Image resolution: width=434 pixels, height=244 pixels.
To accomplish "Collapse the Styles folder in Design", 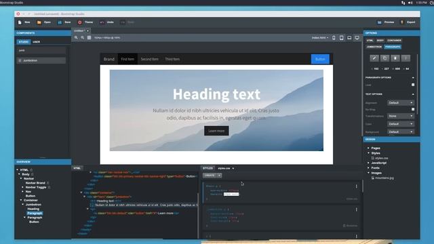I will pos(368,153).
